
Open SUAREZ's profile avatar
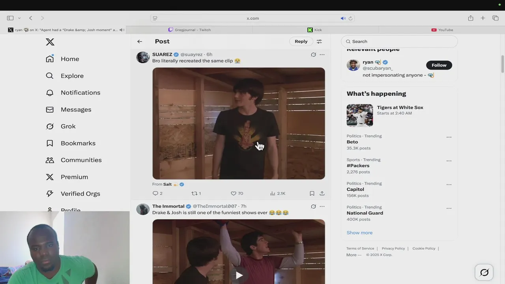pos(143,57)
